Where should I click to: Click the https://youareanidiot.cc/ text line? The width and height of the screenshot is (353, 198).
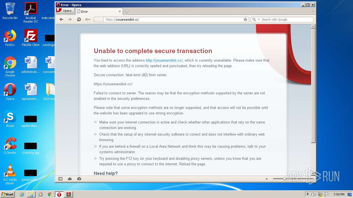tap(113, 84)
